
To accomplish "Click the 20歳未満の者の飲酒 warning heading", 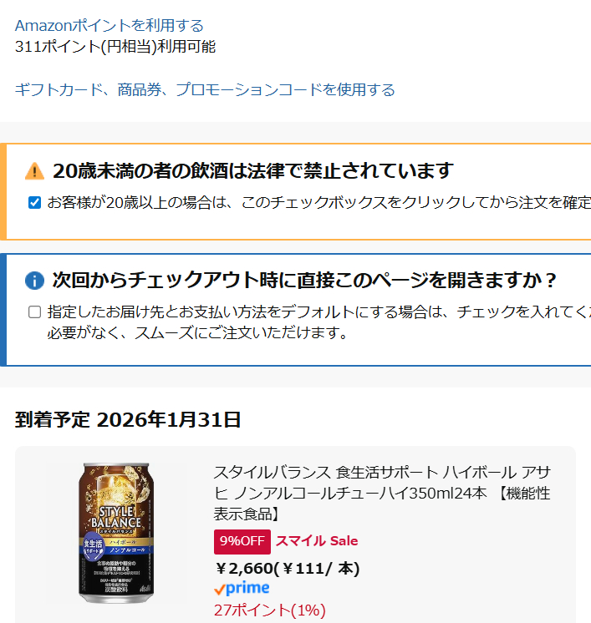I will click(253, 171).
